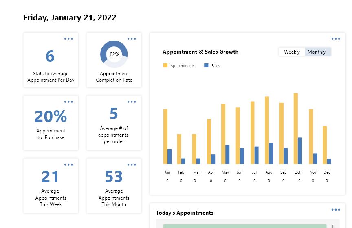Open ellipsis menu on Average Appointments This Week
Image resolution: width=352 pixels, height=228 pixels.
click(x=68, y=165)
